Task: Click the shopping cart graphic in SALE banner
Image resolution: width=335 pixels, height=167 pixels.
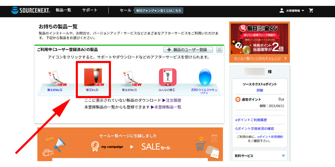Action: tap(201, 146)
